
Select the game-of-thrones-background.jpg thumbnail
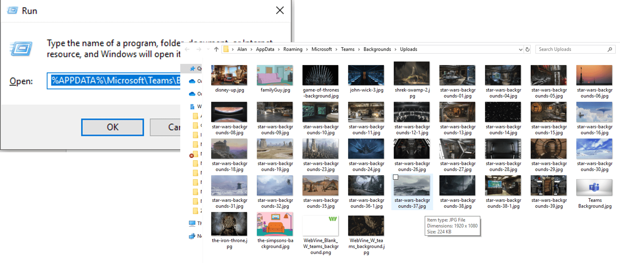320,75
